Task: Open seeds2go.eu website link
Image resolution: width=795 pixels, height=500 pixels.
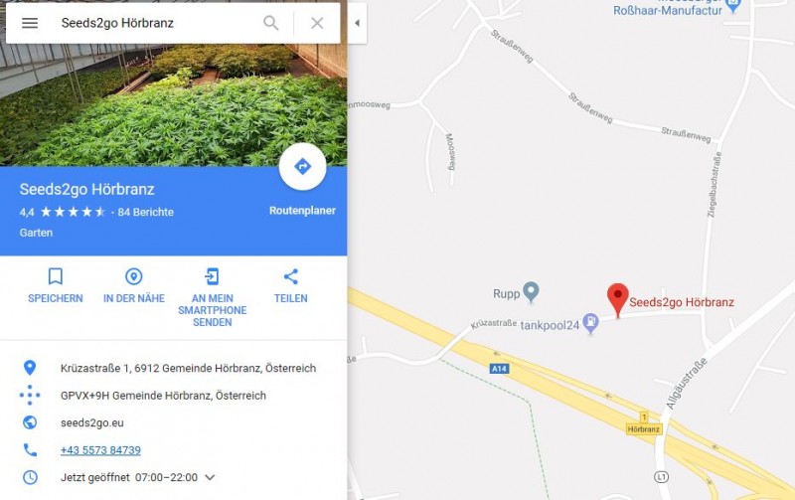Action: (x=91, y=422)
